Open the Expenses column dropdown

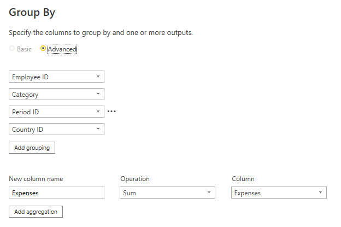[x=279, y=193]
